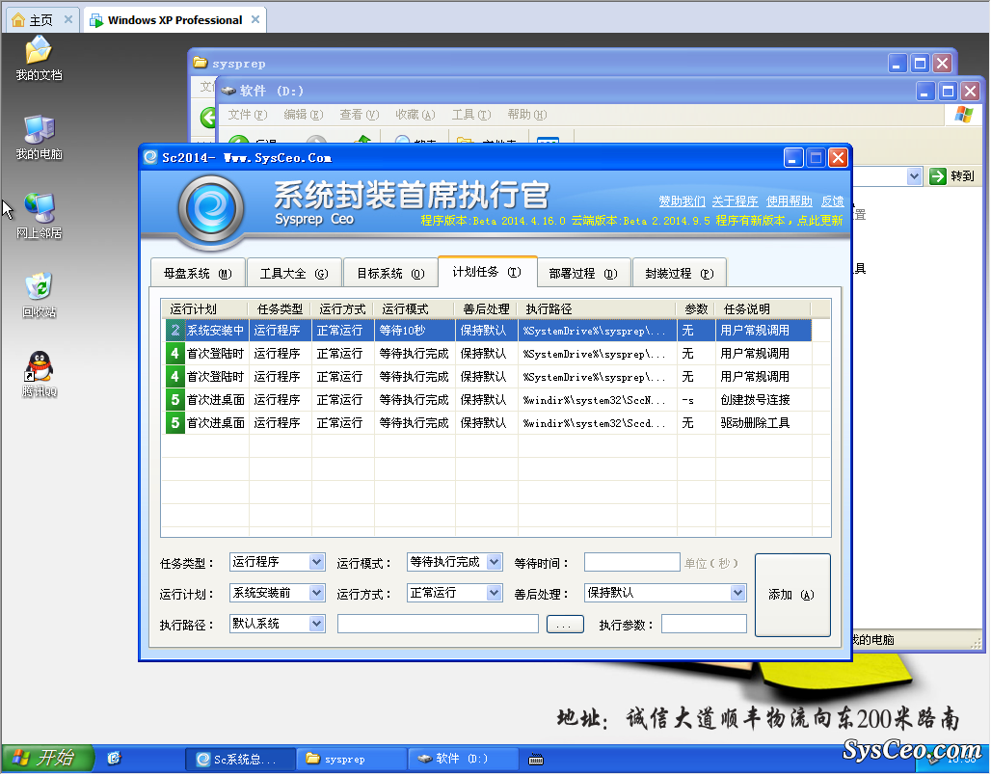Screen dimensions: 991x775
Task: Switch to sysprep taskbar button
Action: (352, 760)
